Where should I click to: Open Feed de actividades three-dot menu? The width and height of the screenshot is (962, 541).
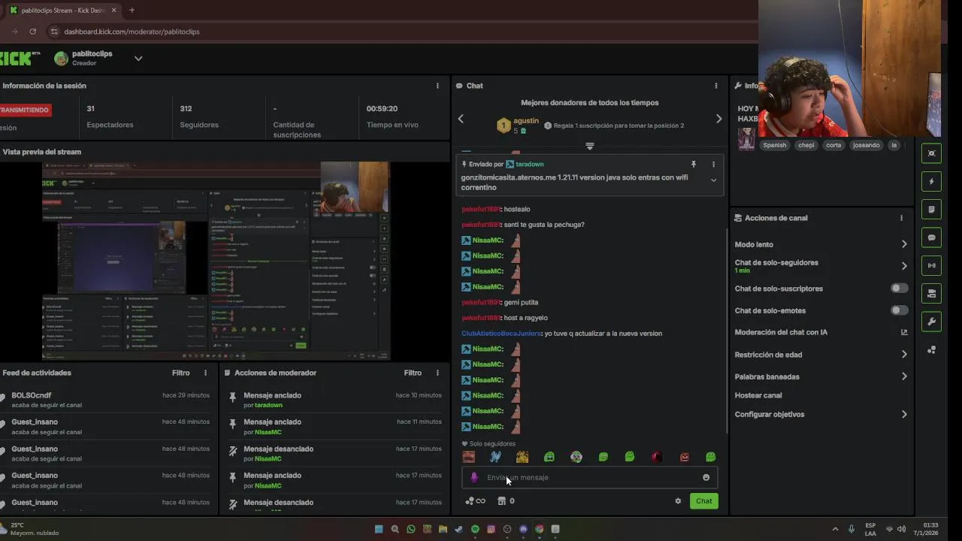(205, 373)
